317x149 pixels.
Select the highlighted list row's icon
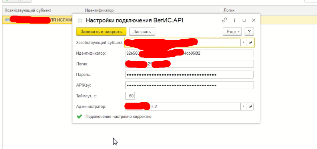[x=7, y=20]
